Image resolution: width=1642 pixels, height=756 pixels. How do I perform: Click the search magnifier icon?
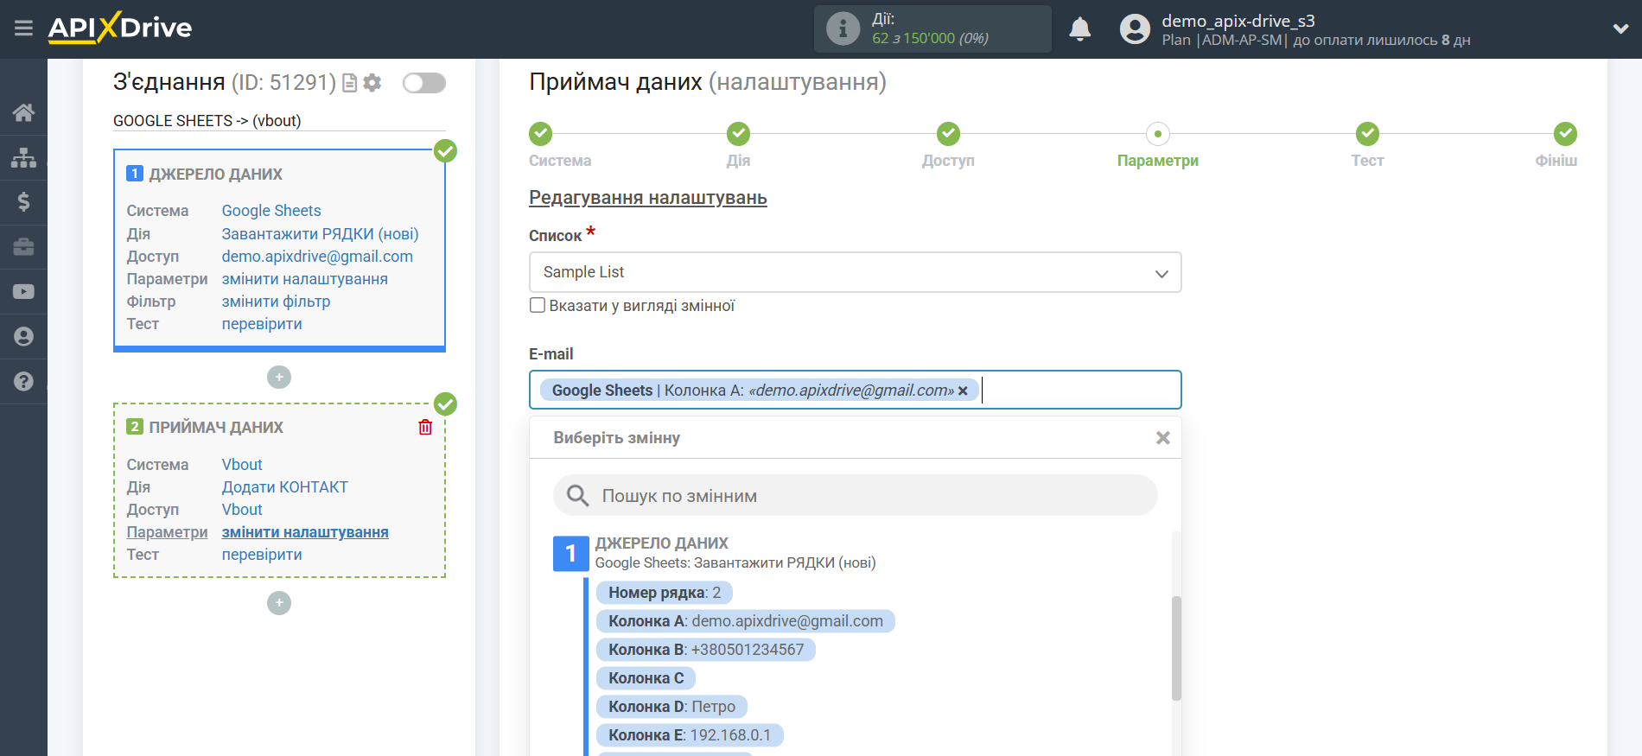click(577, 496)
